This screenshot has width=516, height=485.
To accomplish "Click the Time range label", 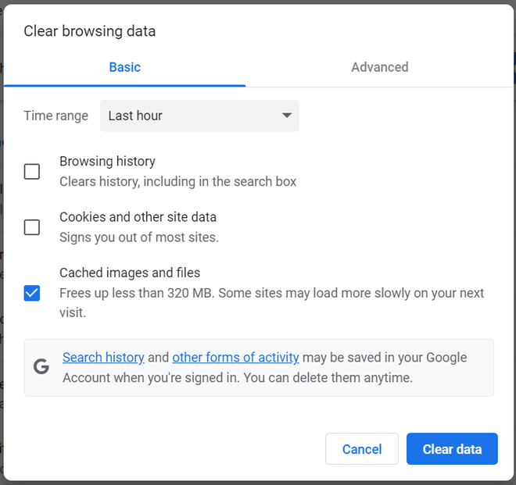I will click(x=56, y=116).
